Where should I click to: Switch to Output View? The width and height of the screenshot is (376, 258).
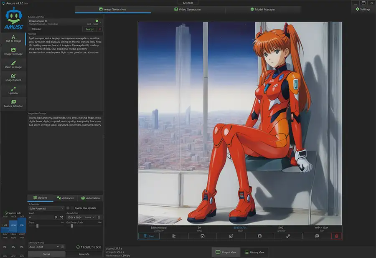click(x=226, y=252)
